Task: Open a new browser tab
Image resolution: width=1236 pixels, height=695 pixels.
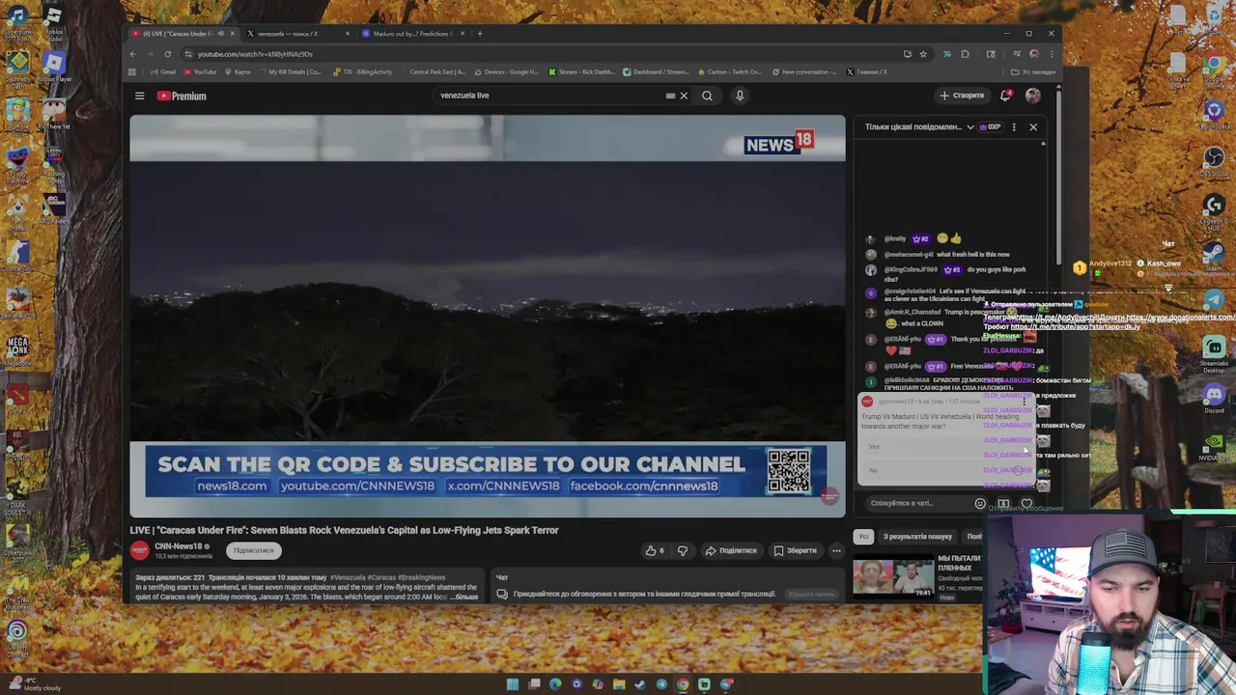Action: pyautogui.click(x=480, y=34)
